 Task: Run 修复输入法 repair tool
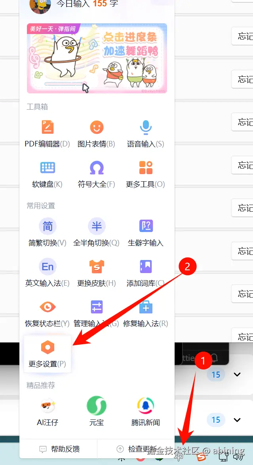(146, 313)
